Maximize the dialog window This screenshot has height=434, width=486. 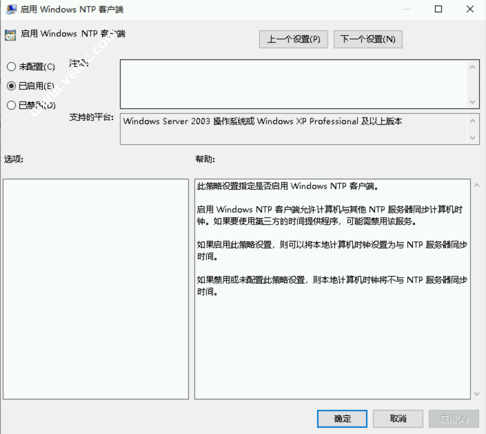coord(438,9)
